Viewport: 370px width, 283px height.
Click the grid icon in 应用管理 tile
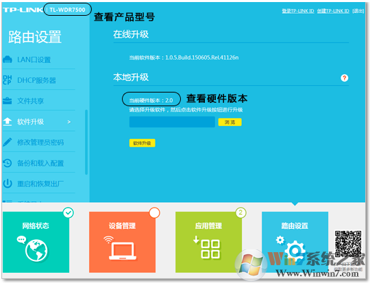click(x=210, y=249)
